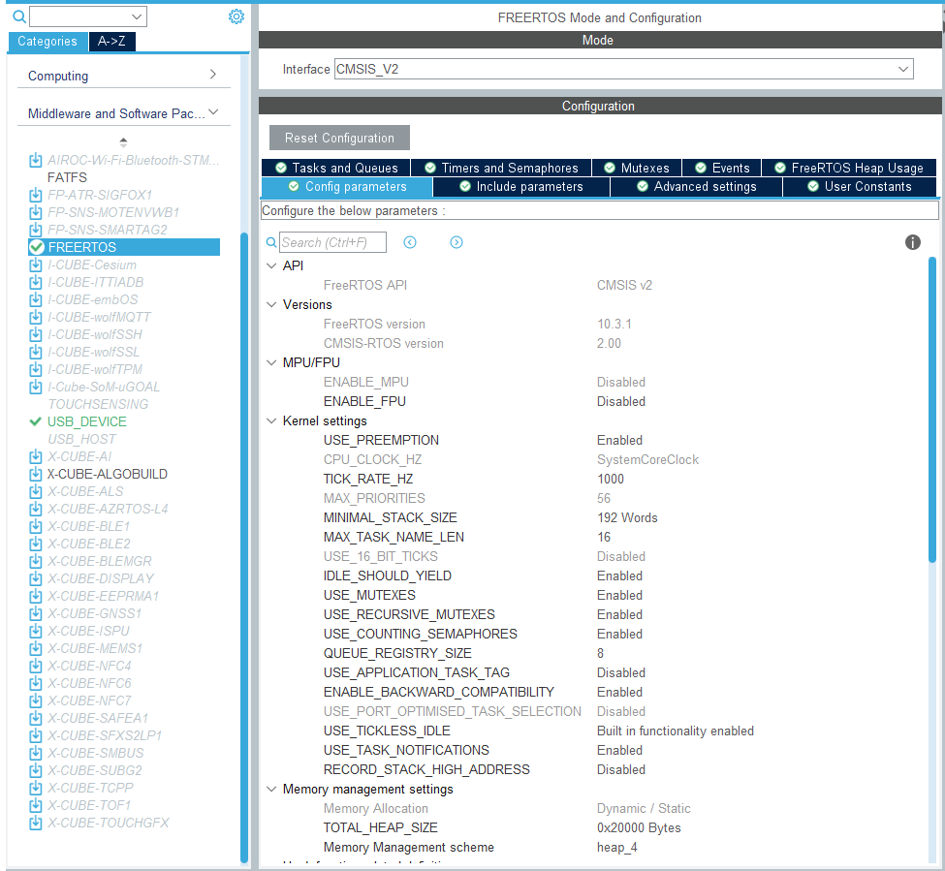Click the vertical scrollbar of the parameter list

point(931,410)
